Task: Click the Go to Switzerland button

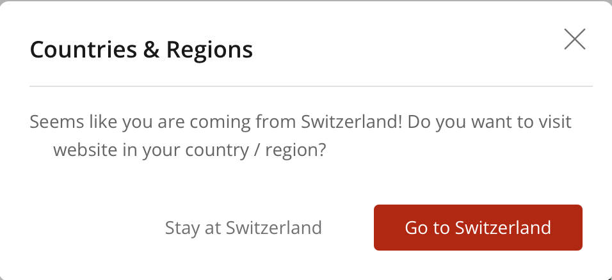Action: point(478,228)
